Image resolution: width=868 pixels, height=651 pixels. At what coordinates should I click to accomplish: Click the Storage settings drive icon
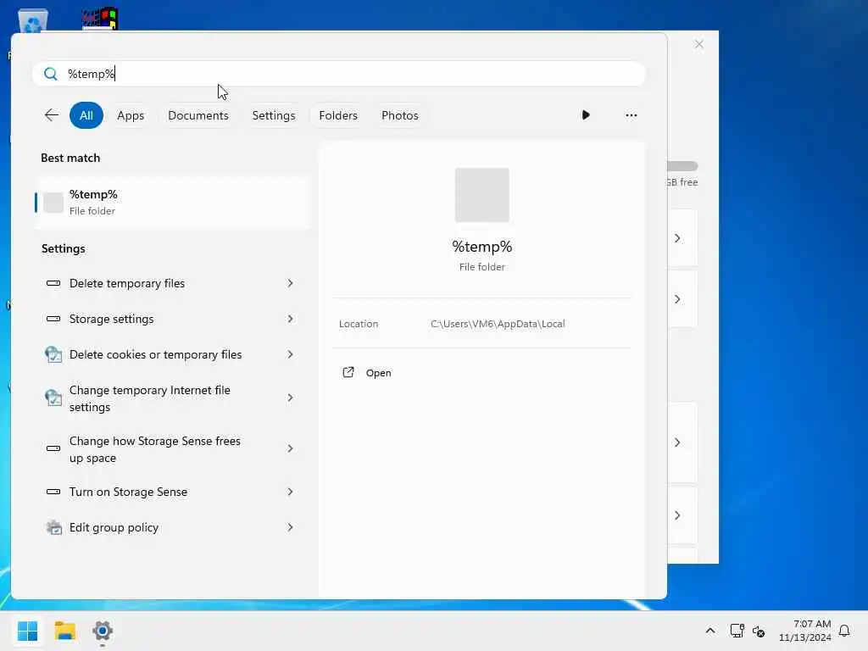tap(53, 319)
